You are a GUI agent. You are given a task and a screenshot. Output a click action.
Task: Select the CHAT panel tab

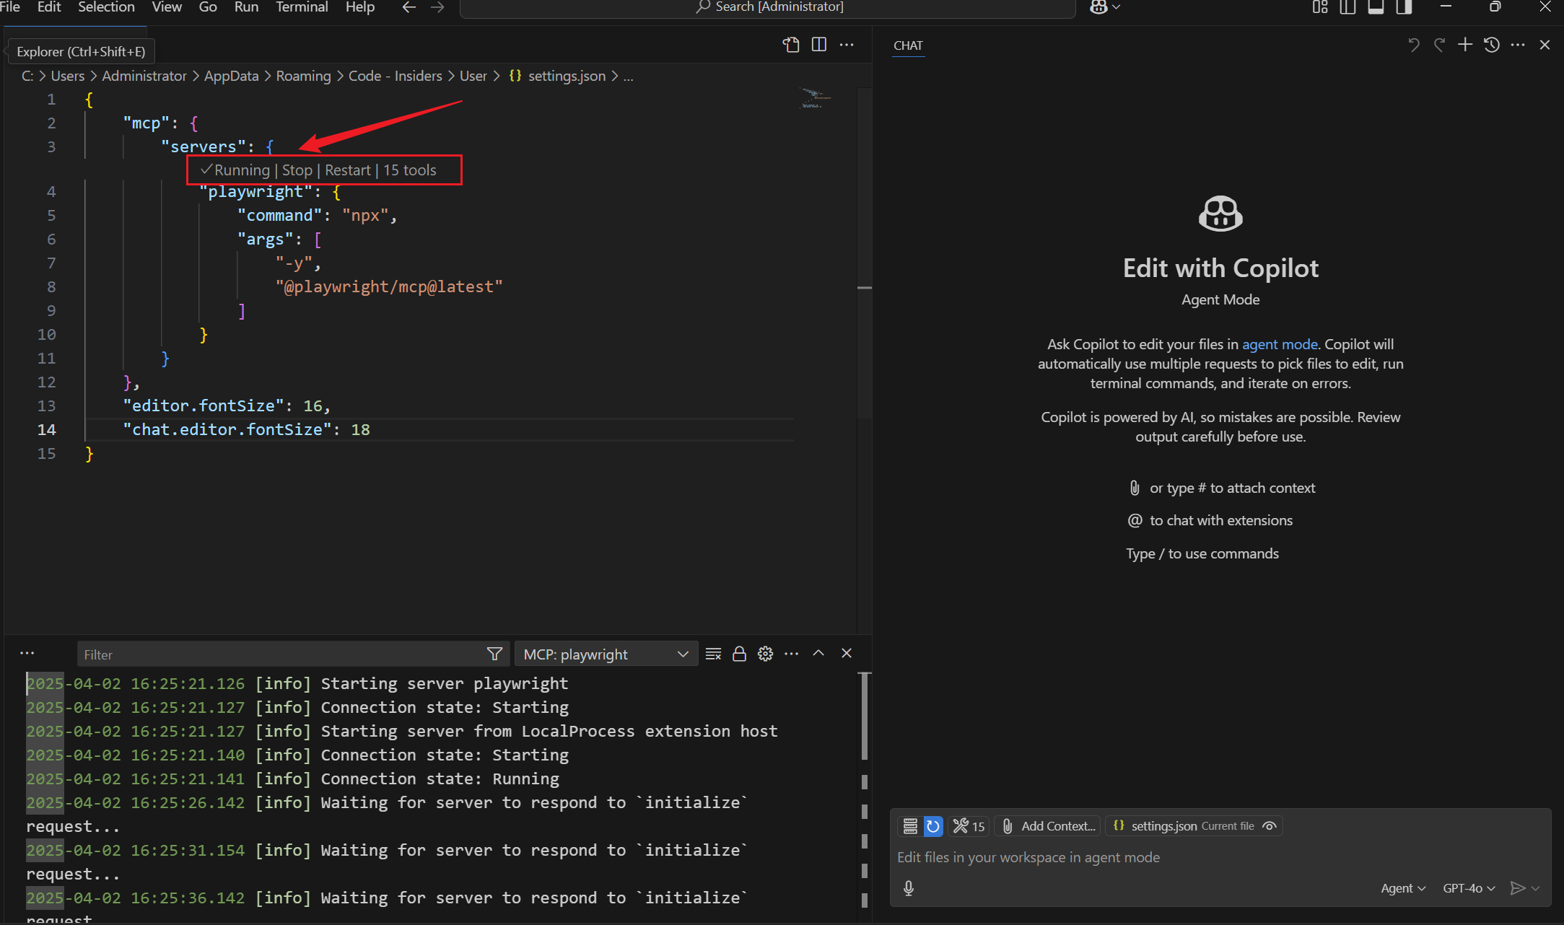tap(908, 45)
